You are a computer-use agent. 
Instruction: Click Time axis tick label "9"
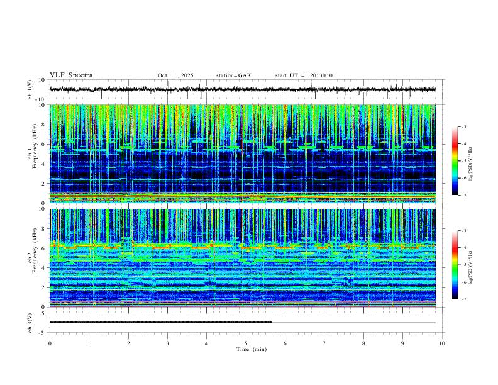pyautogui.click(x=402, y=343)
